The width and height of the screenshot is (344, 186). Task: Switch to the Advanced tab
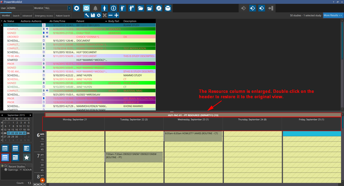[x=27, y=16]
